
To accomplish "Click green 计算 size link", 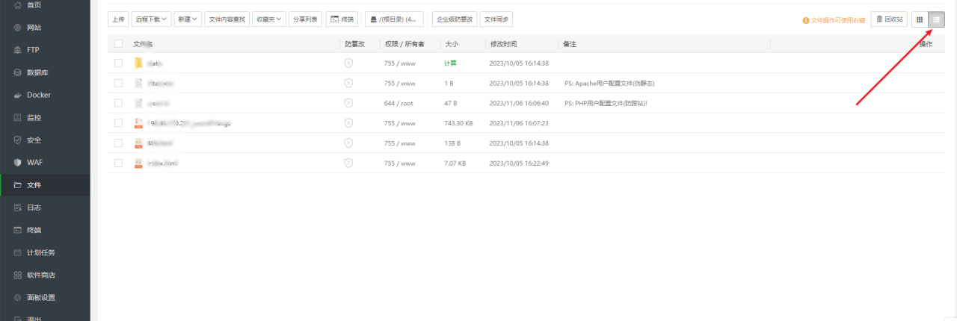I will [450, 63].
